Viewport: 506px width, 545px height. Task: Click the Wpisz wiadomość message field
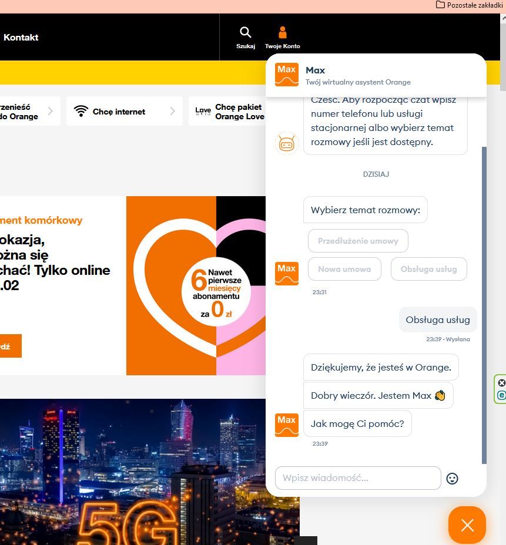[x=358, y=478]
